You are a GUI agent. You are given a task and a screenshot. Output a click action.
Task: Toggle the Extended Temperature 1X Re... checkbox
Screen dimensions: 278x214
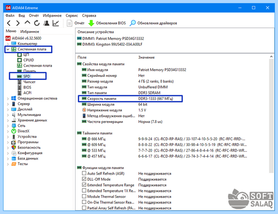84,190
